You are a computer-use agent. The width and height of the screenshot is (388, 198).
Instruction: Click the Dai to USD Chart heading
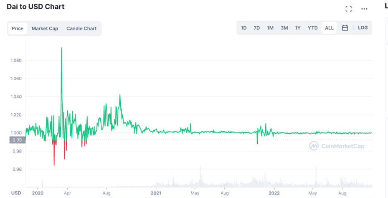(36, 7)
